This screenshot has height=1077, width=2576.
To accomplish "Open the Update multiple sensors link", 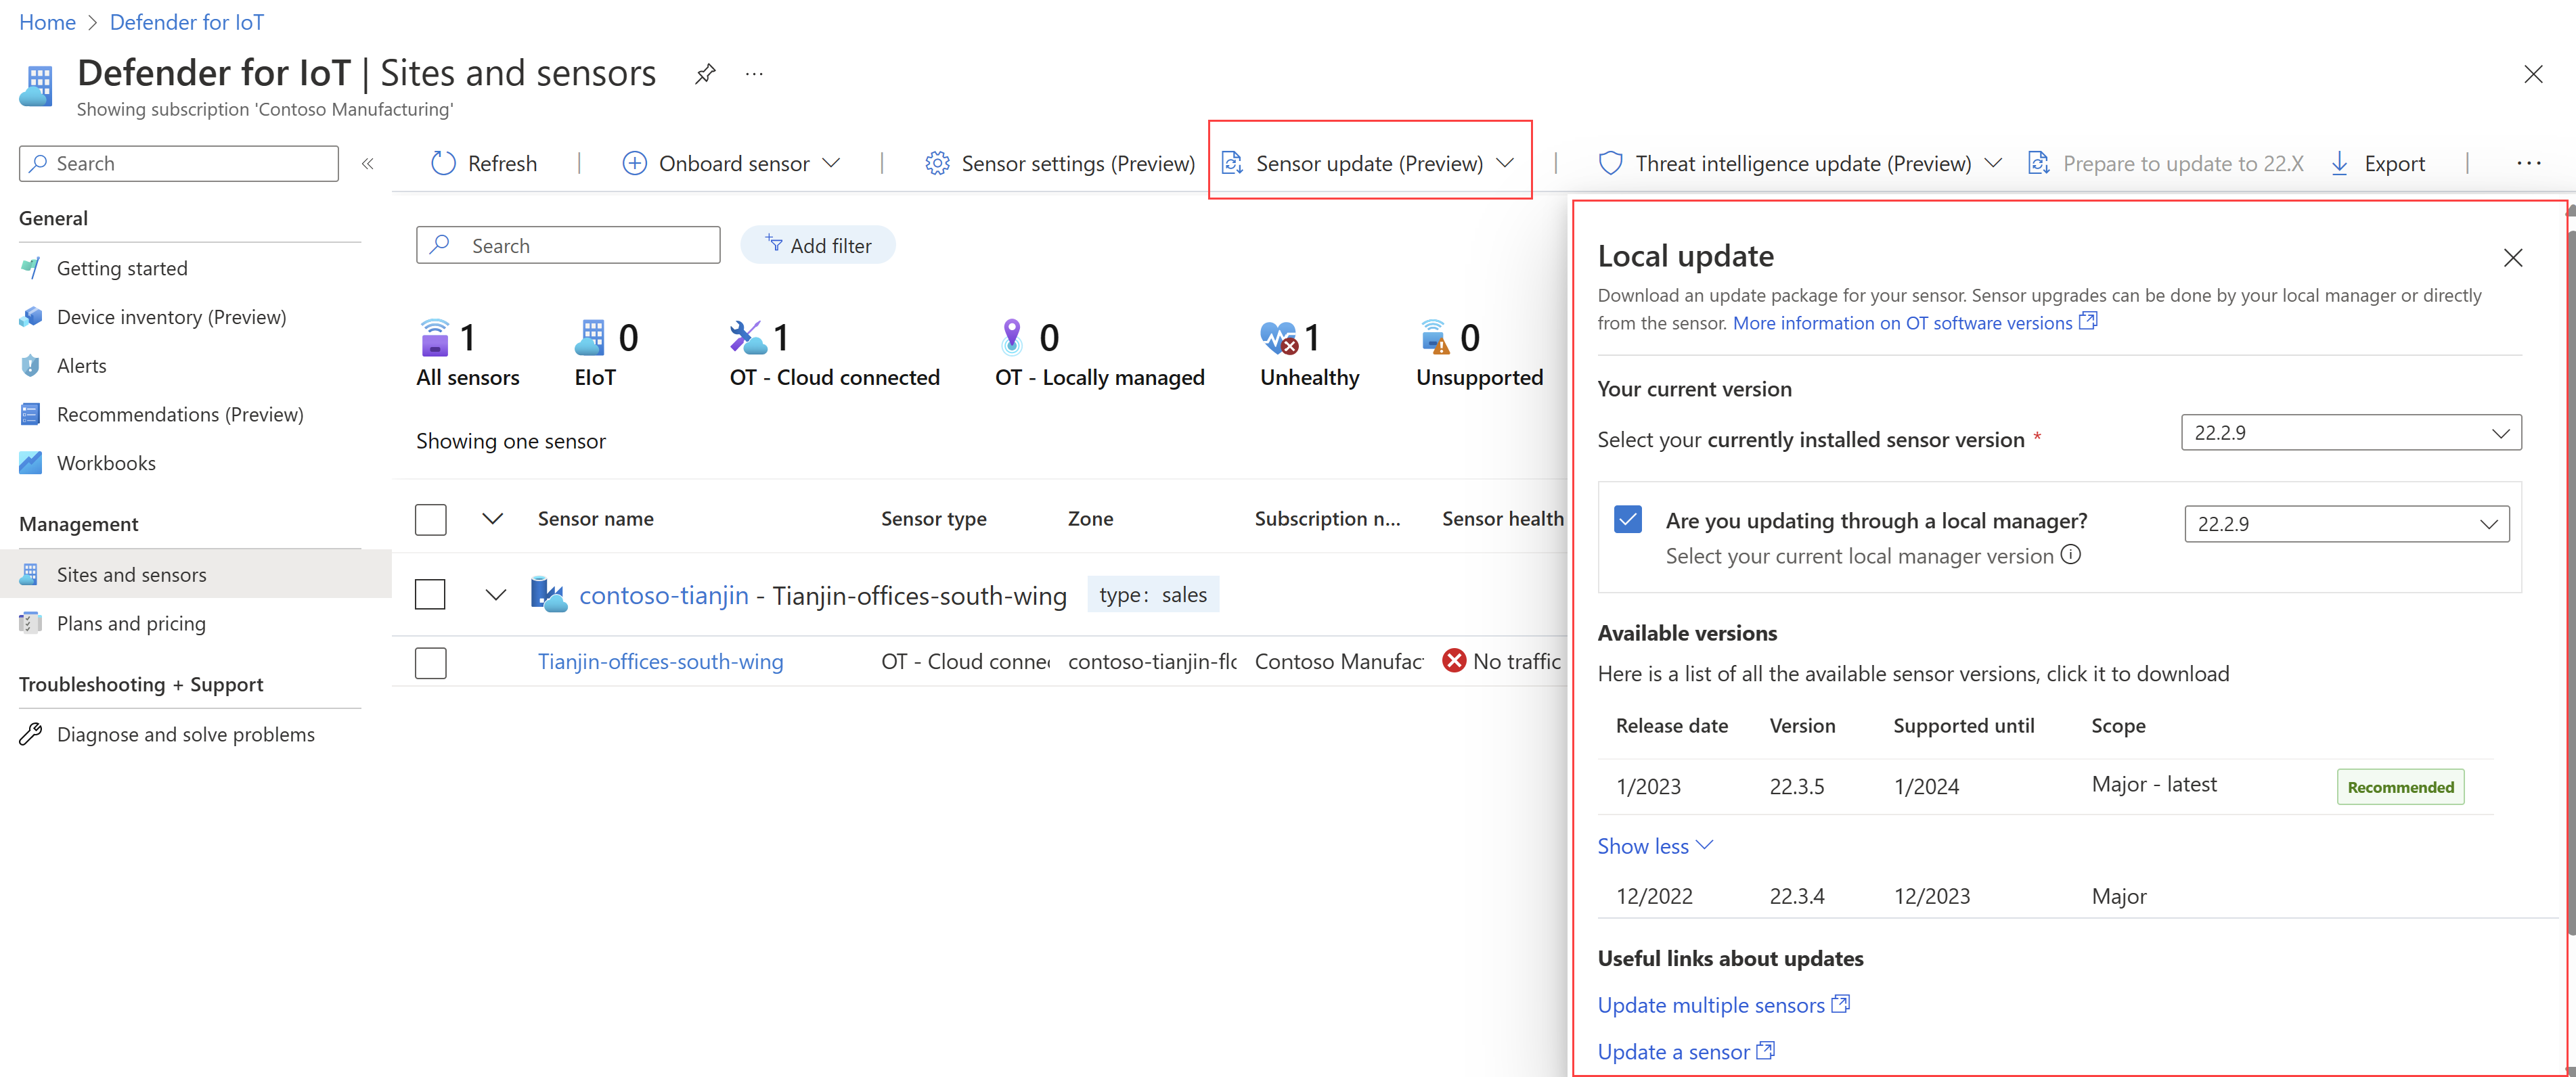I will pyautogui.click(x=1723, y=1005).
